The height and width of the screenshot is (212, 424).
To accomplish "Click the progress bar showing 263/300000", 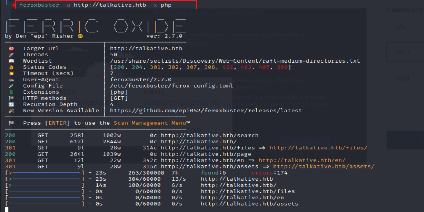I will tap(45, 173).
